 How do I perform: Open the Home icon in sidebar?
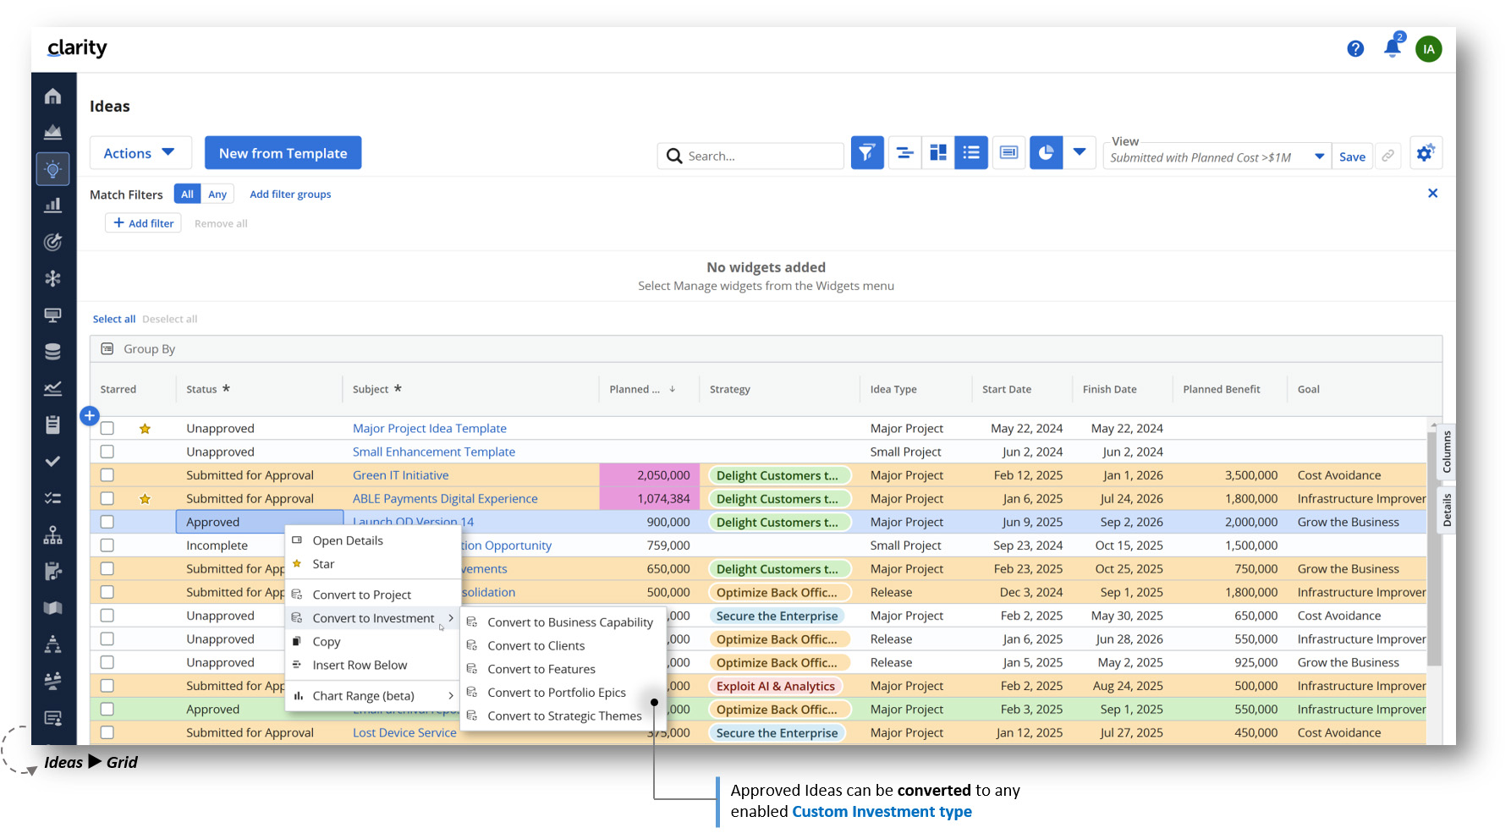coord(52,96)
